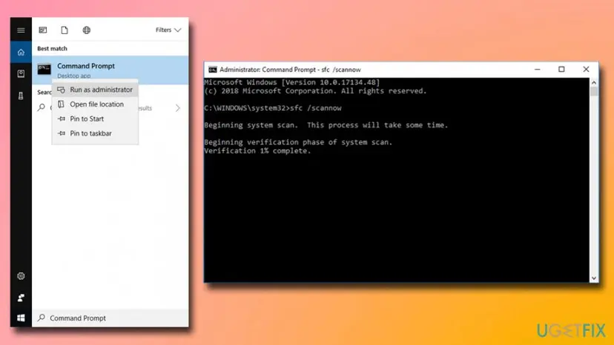
Task: Choose Pin to Start
Action: [95, 118]
